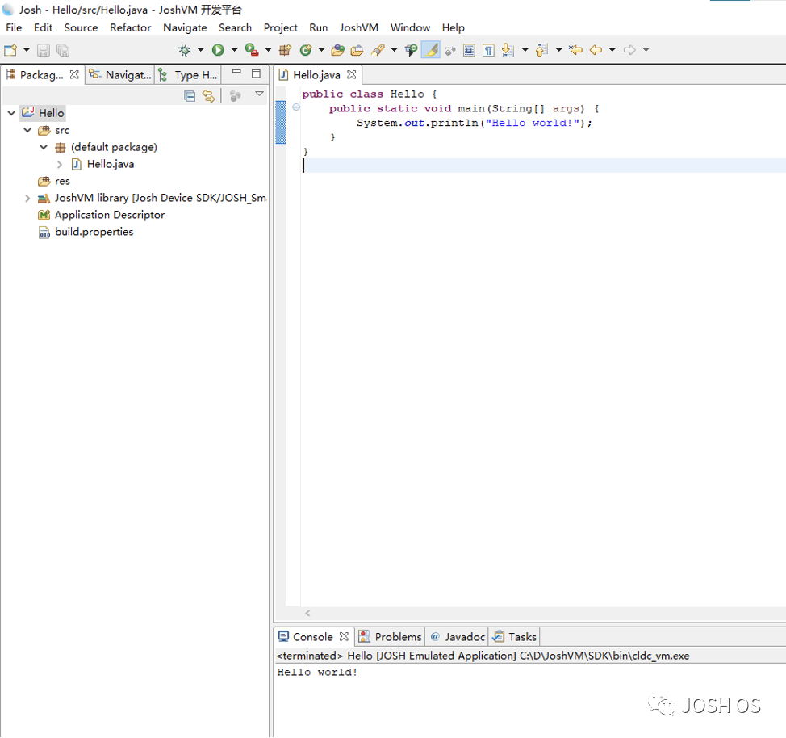
Task: Toggle Show Whitespace Characters pilcrow icon
Action: coord(488,50)
